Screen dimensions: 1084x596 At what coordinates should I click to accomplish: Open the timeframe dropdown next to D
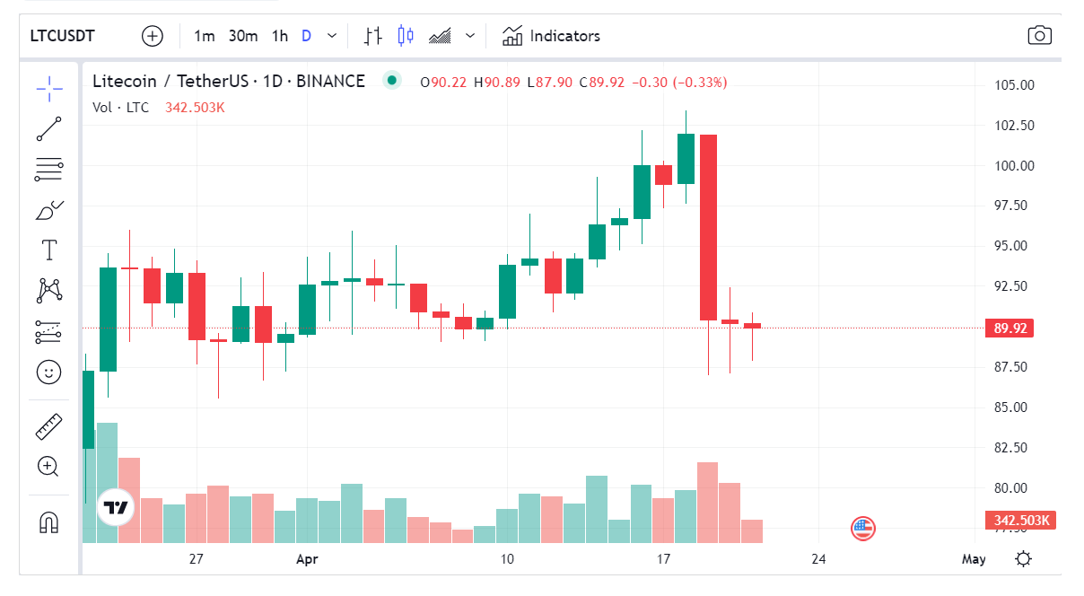331,35
